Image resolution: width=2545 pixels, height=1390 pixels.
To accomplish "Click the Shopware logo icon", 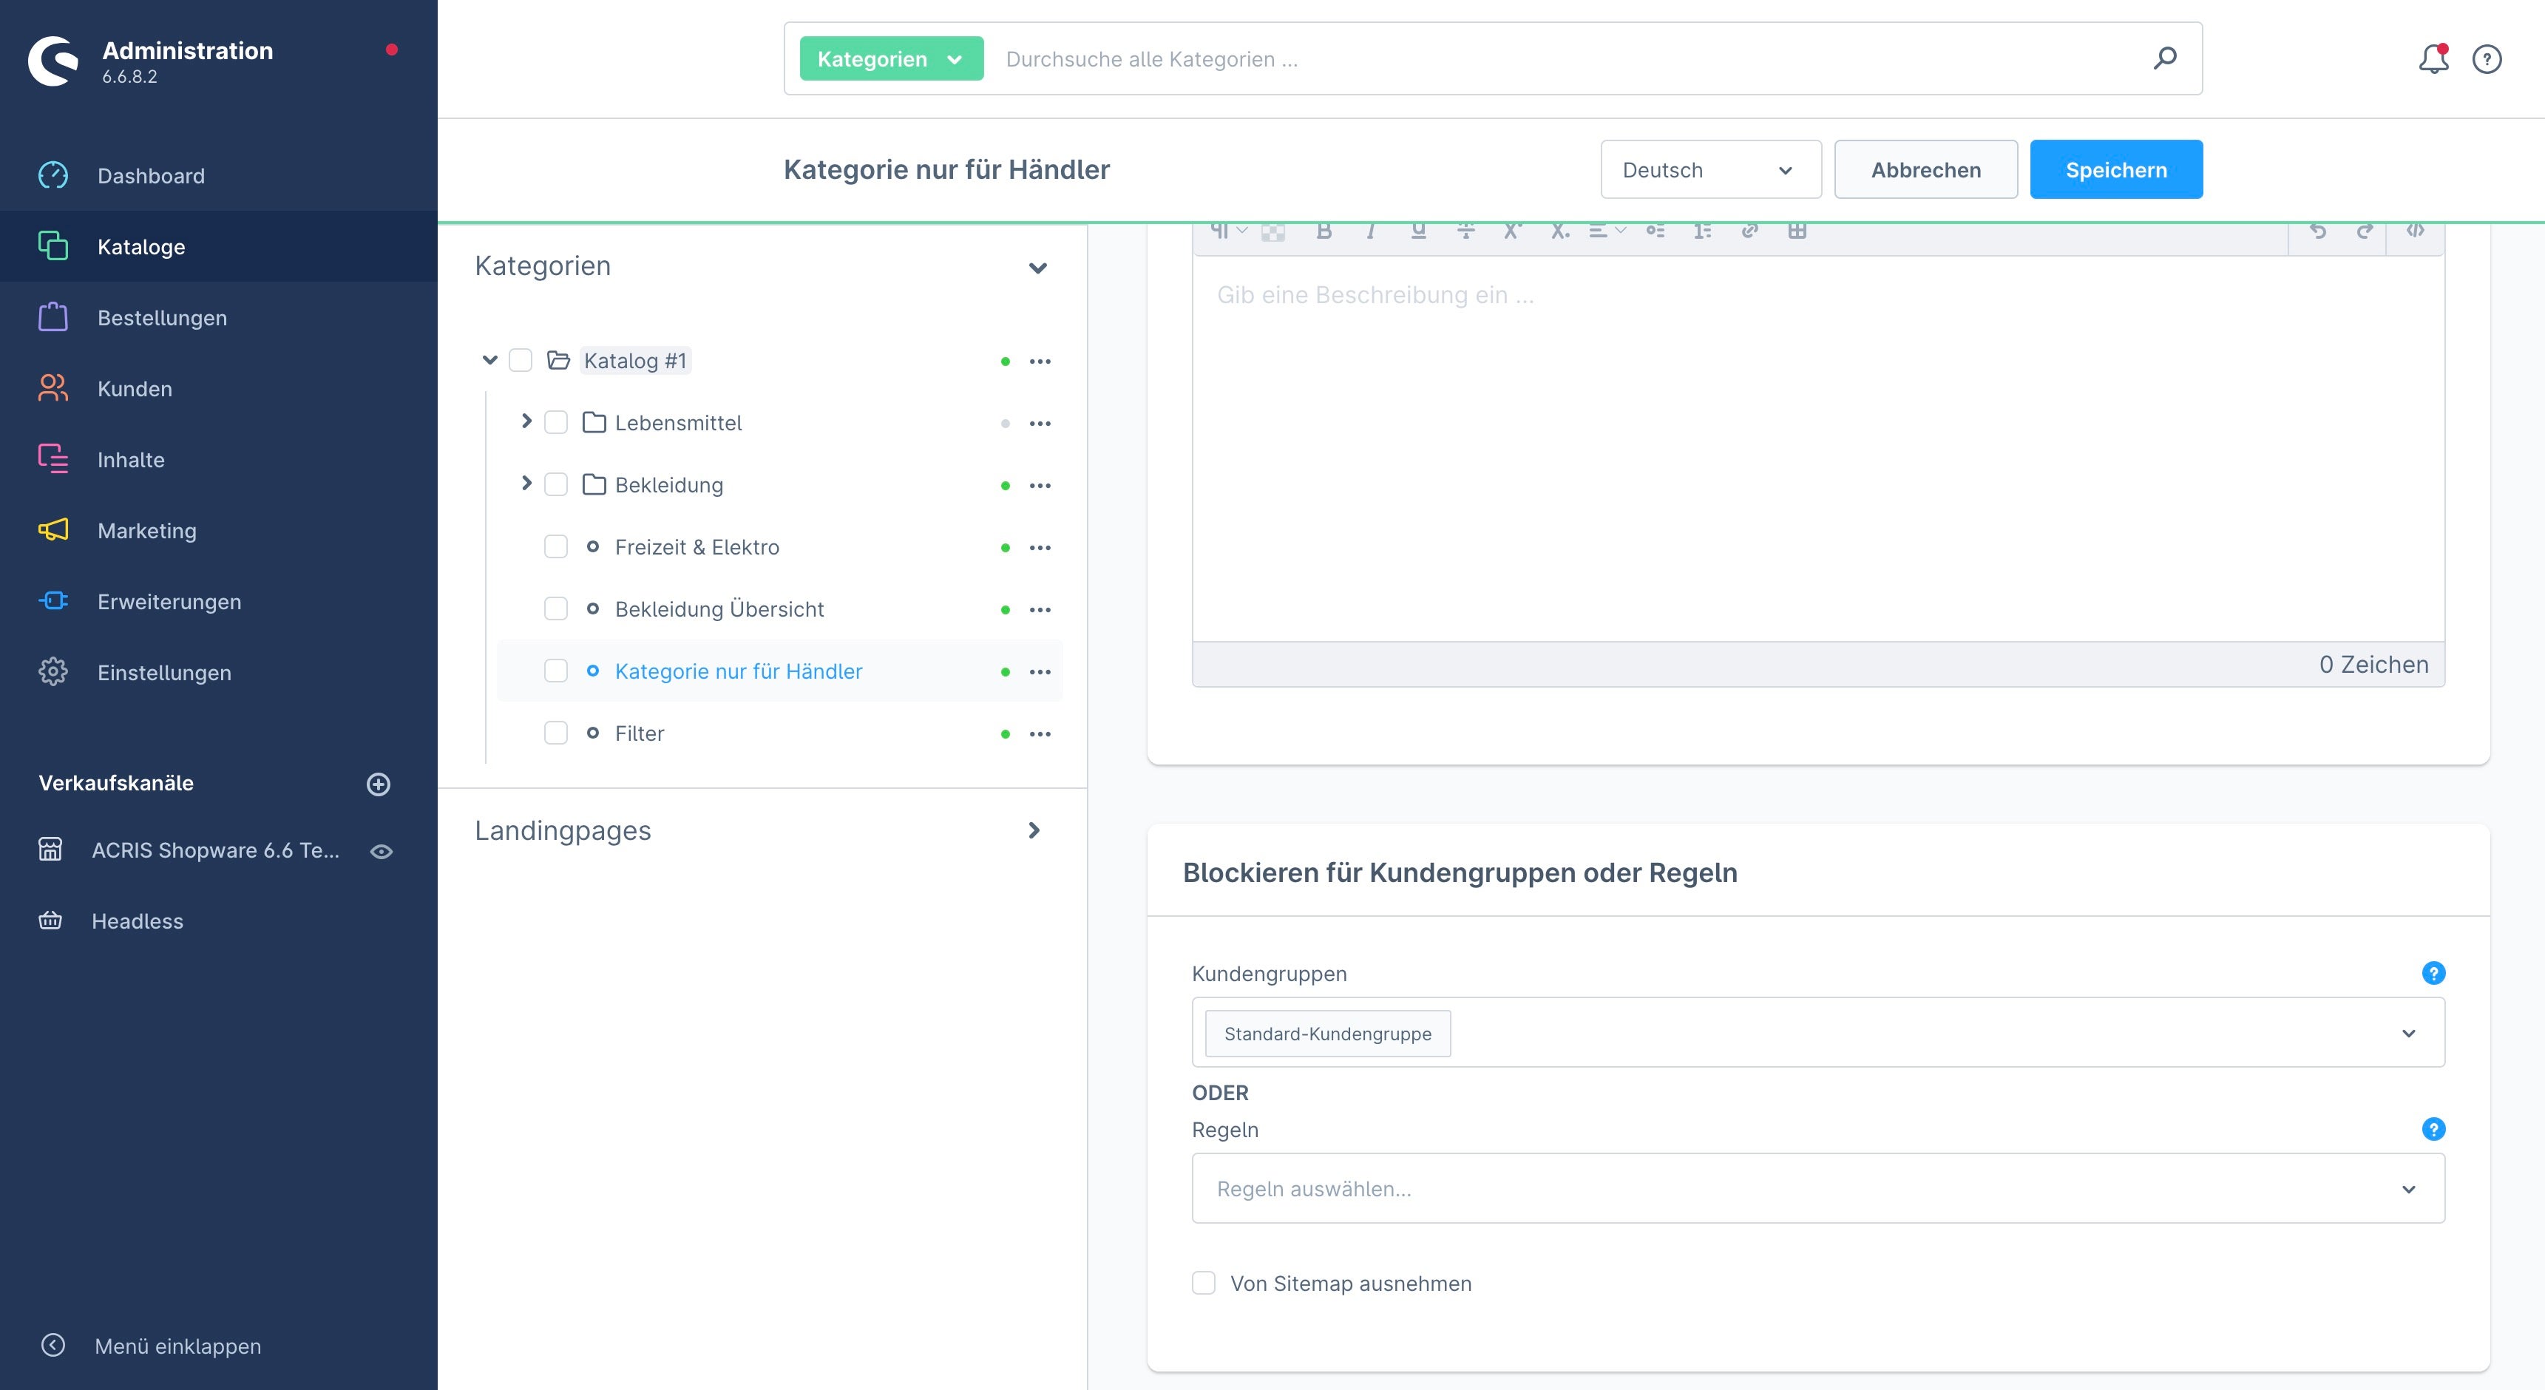I will [x=53, y=61].
